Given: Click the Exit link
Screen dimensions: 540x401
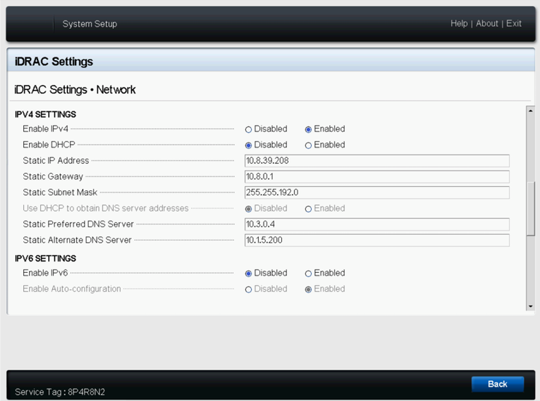Looking at the screenshot, I should click(514, 23).
